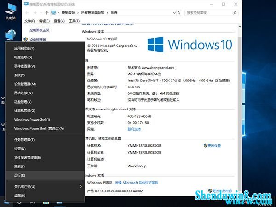Open Task Manager (任务管理器) entry
276x207 pixels.
point(45,140)
